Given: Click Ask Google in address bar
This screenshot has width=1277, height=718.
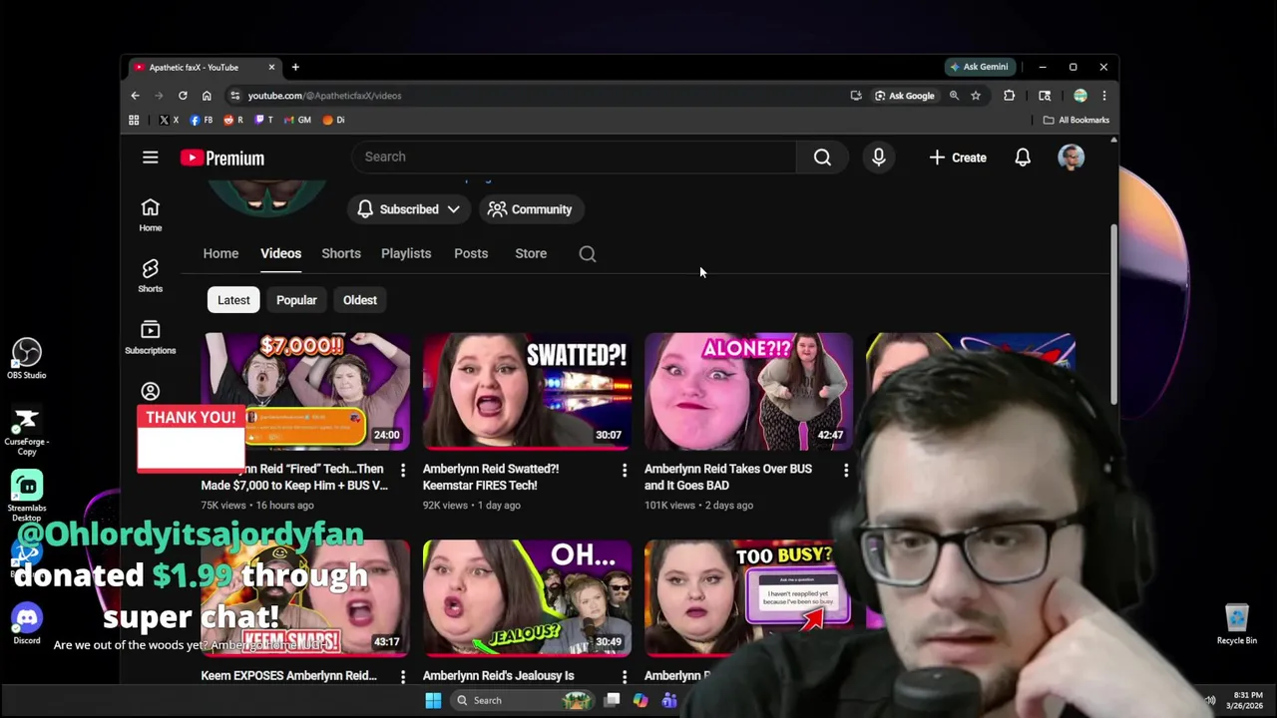Looking at the screenshot, I should pyautogui.click(x=904, y=96).
